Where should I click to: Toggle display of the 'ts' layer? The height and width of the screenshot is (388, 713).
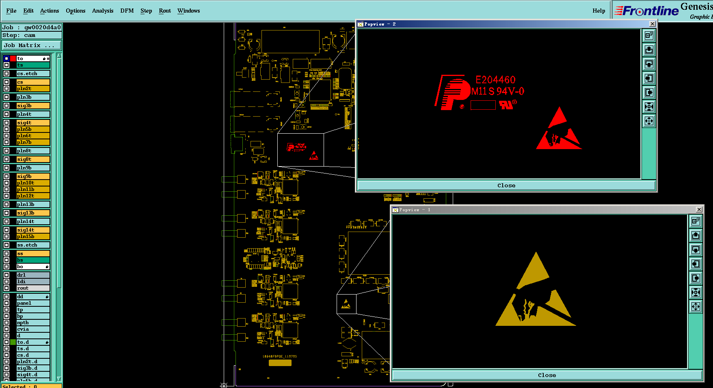[x=6, y=65]
